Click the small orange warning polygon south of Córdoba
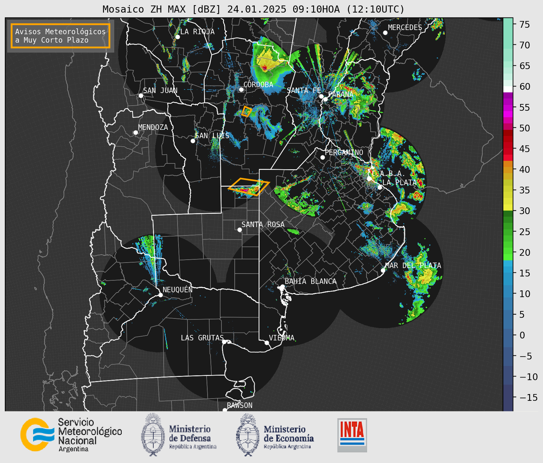Viewport: 543px width, 463px height. click(x=247, y=111)
